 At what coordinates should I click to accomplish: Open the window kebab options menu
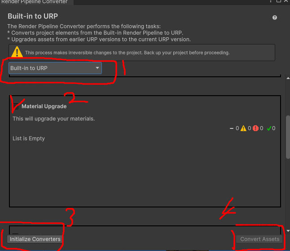pos(271,1)
